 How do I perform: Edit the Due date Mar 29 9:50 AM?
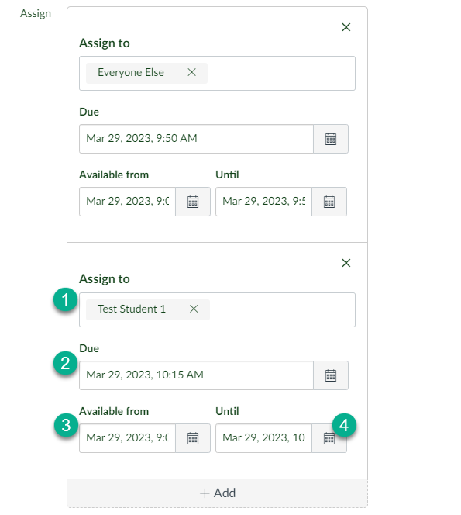tap(196, 139)
